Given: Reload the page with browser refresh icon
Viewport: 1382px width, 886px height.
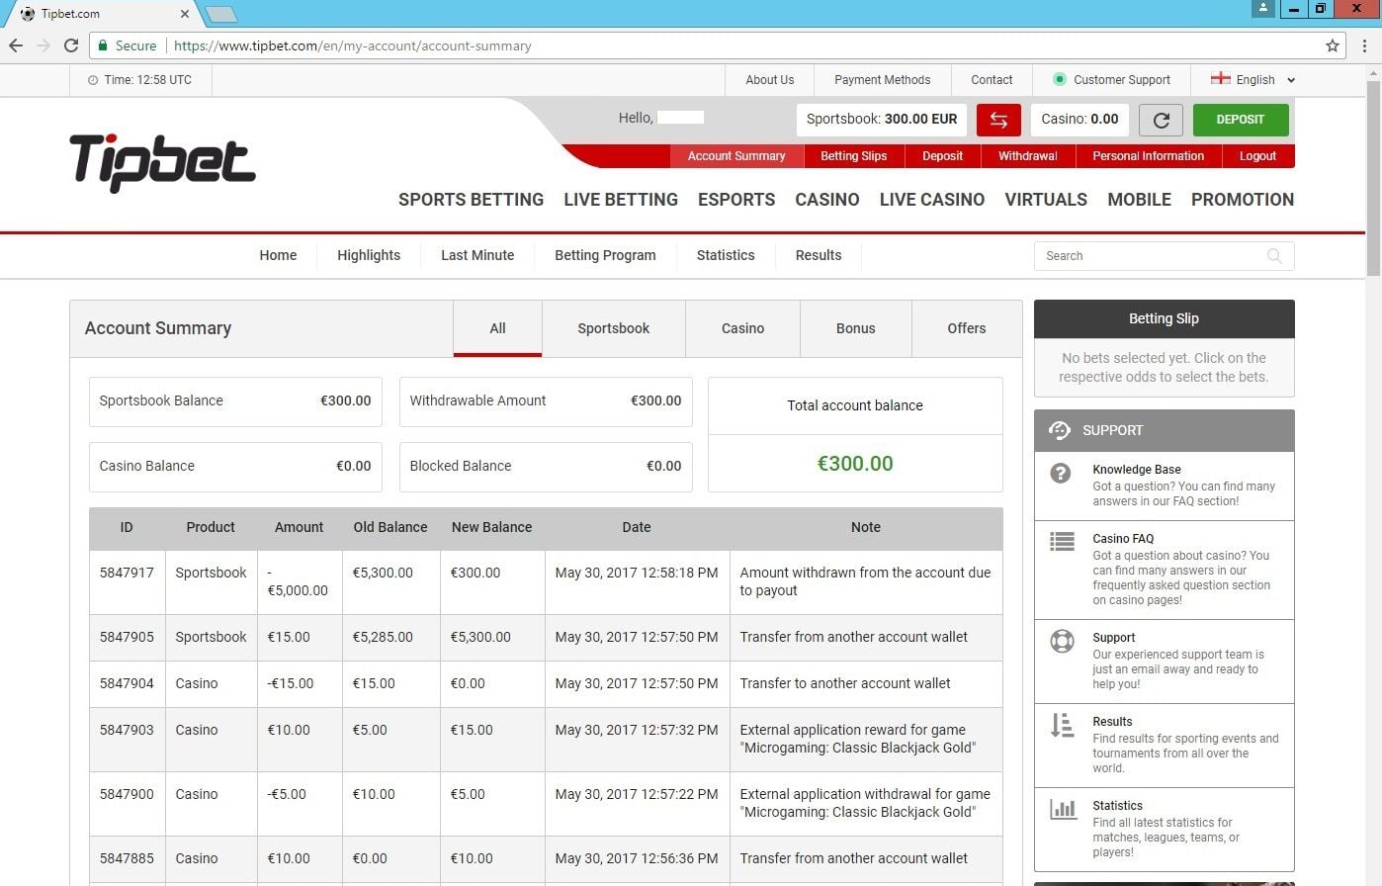Looking at the screenshot, I should pos(71,45).
